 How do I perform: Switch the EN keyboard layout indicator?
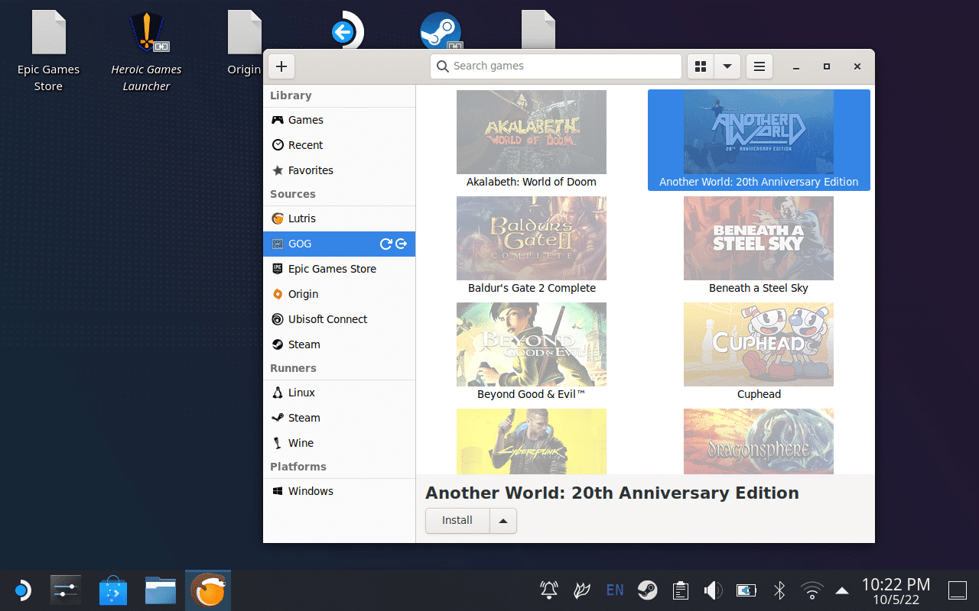[615, 590]
